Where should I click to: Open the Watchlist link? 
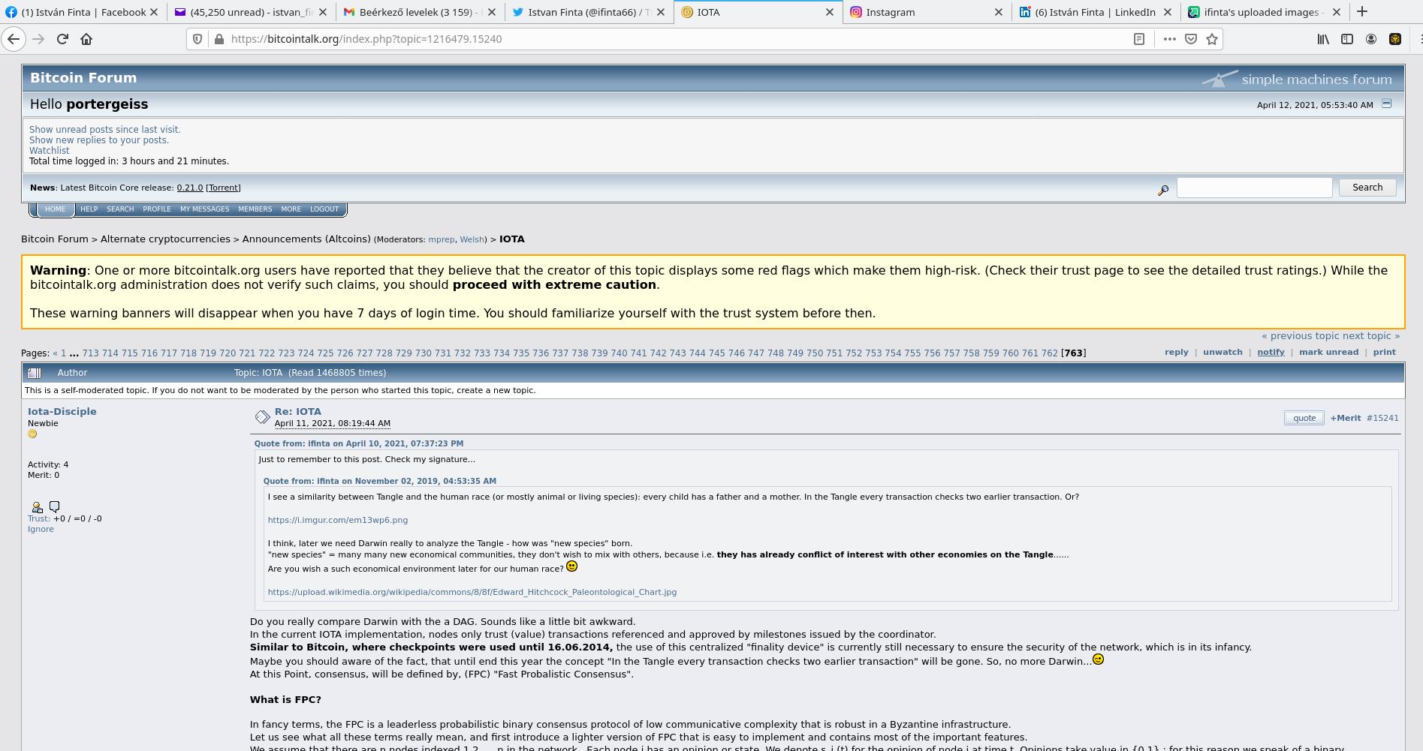(50, 151)
